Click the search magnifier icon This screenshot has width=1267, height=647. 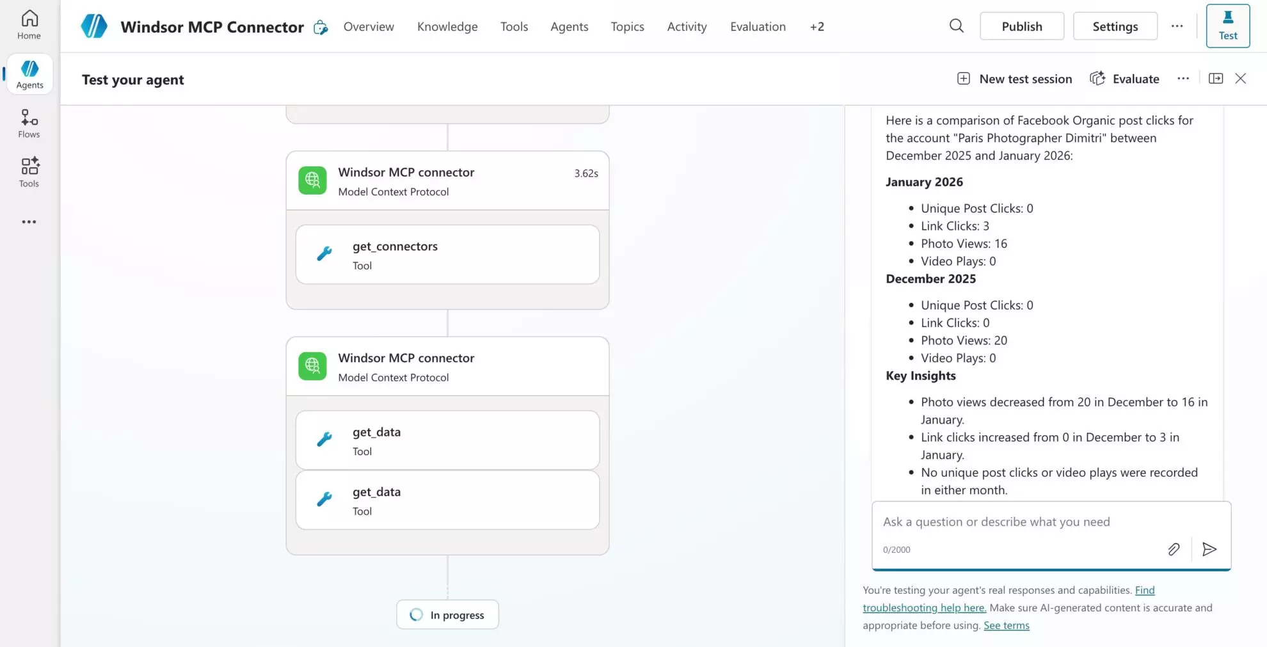click(956, 26)
